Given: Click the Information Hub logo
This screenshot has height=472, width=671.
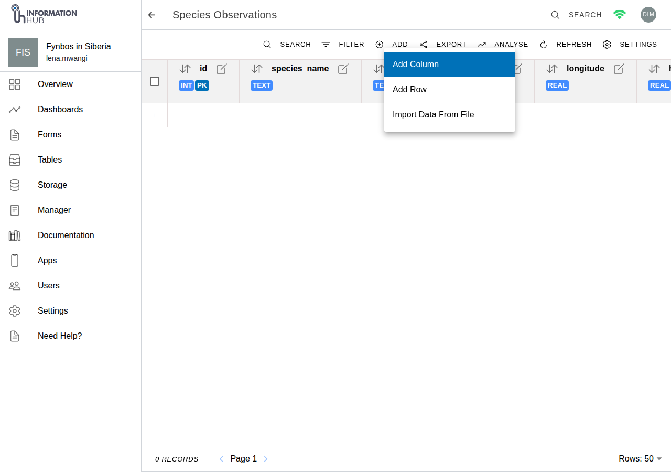Looking at the screenshot, I should pos(44,14).
